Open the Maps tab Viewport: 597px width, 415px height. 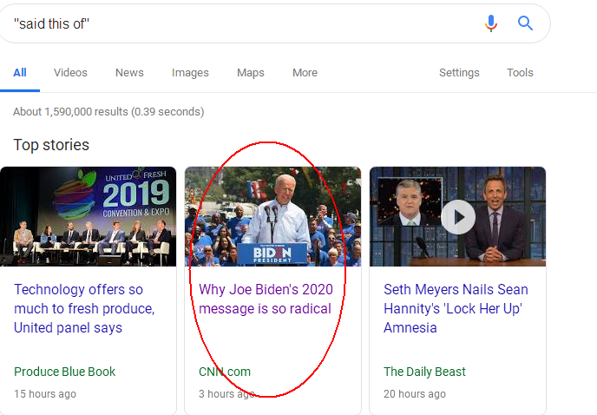coord(251,72)
